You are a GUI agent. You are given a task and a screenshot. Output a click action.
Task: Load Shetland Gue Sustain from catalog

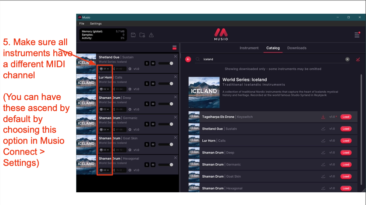coord(346,129)
